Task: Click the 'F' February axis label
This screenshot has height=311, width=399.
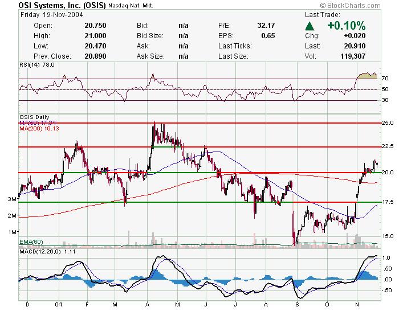Action: (x=87, y=304)
